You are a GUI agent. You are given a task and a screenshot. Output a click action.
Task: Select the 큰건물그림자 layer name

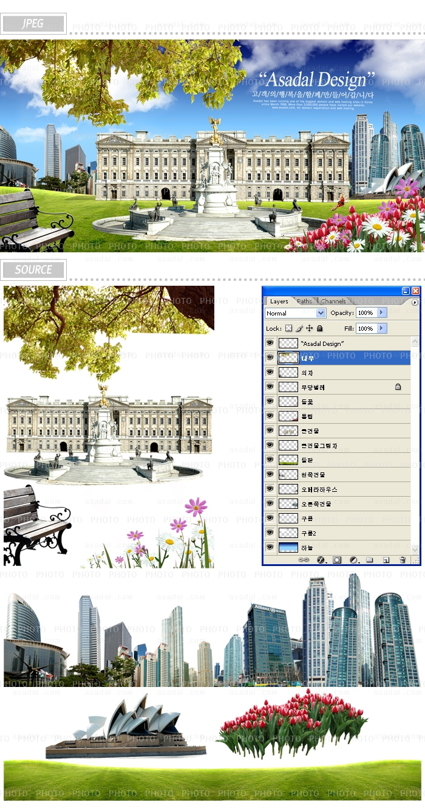coord(319,446)
